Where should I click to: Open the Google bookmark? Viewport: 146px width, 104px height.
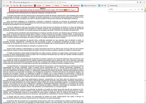pyautogui.click(x=38, y=6)
